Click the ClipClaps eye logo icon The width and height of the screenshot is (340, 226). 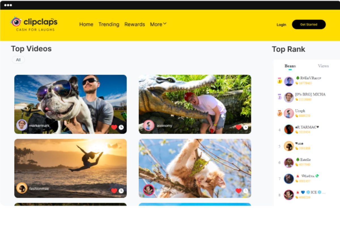point(16,22)
